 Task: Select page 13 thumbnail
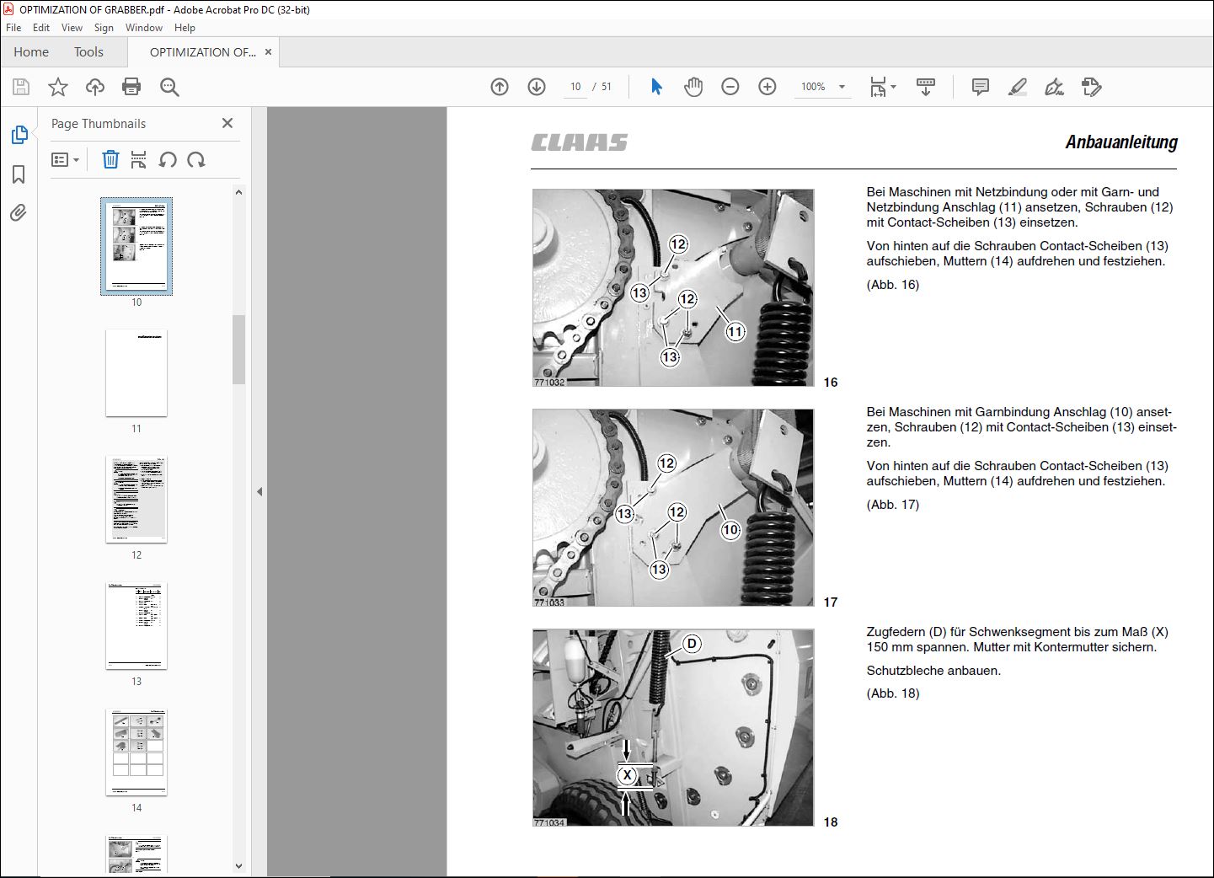point(136,626)
